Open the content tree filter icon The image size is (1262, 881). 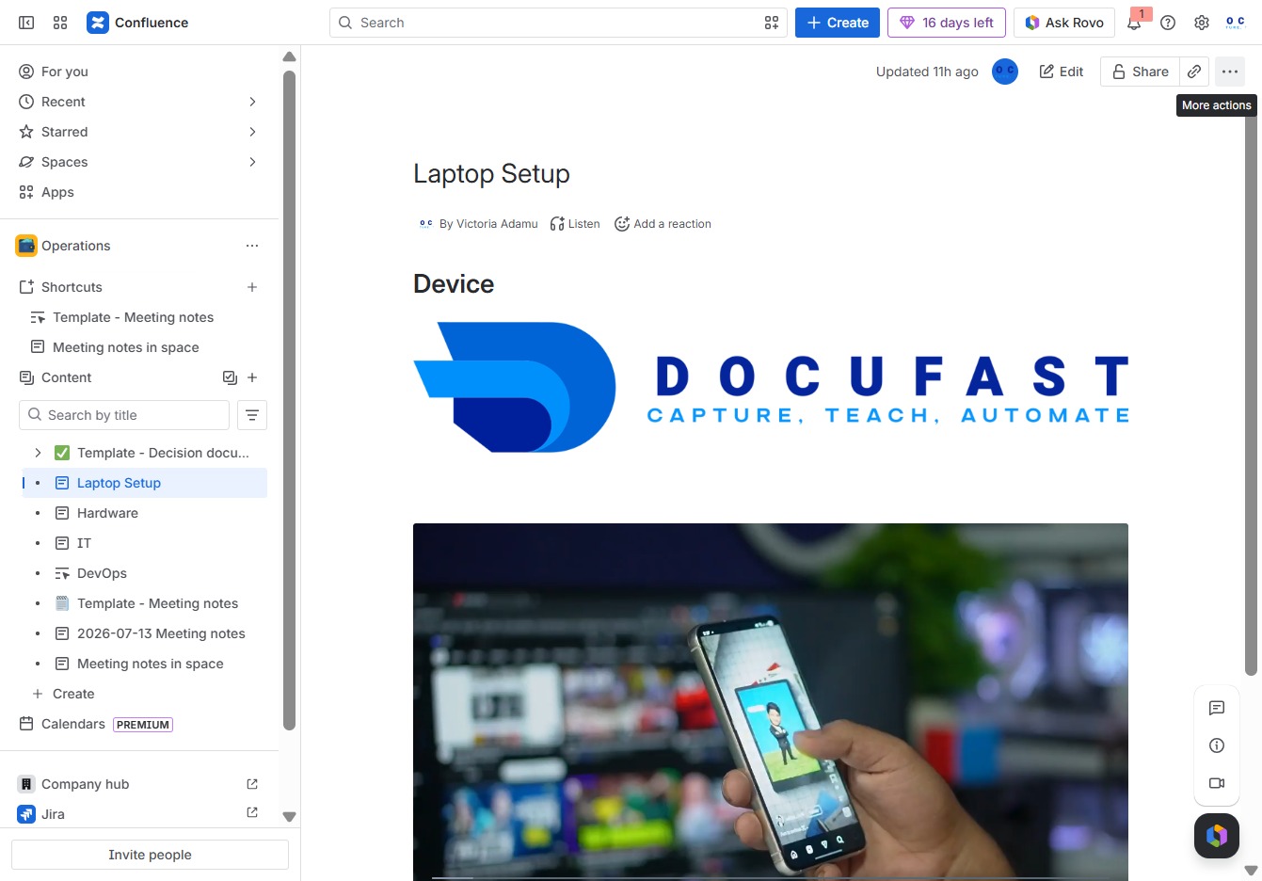coord(252,415)
